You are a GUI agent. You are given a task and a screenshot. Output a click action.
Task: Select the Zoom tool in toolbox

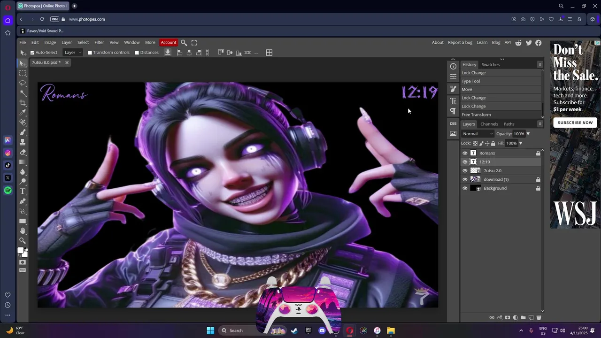coord(23,241)
